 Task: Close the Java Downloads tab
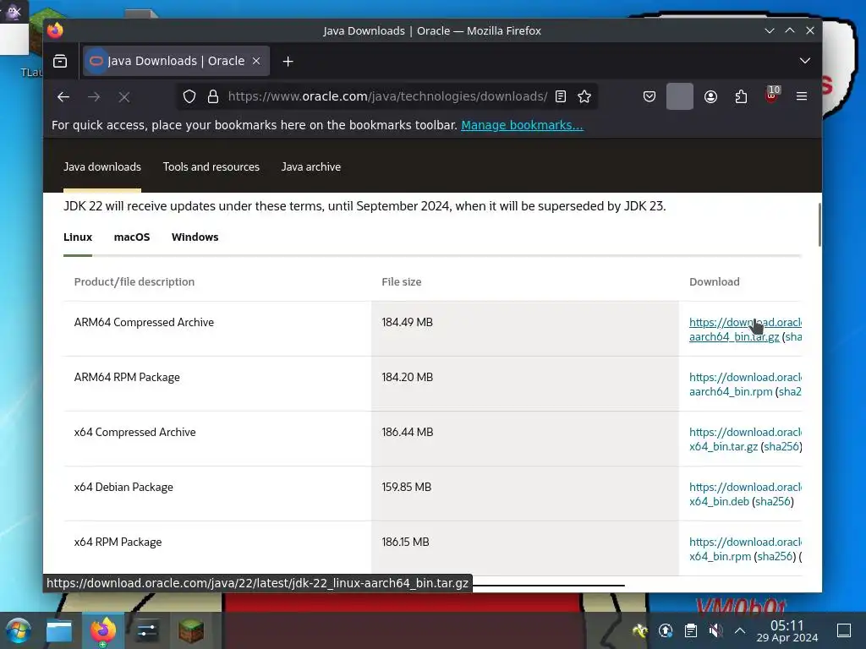(x=256, y=61)
